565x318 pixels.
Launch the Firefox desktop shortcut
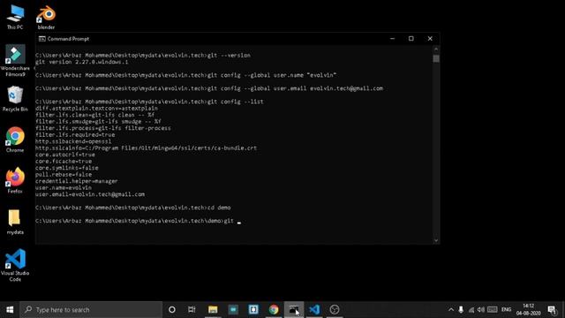pos(15,180)
